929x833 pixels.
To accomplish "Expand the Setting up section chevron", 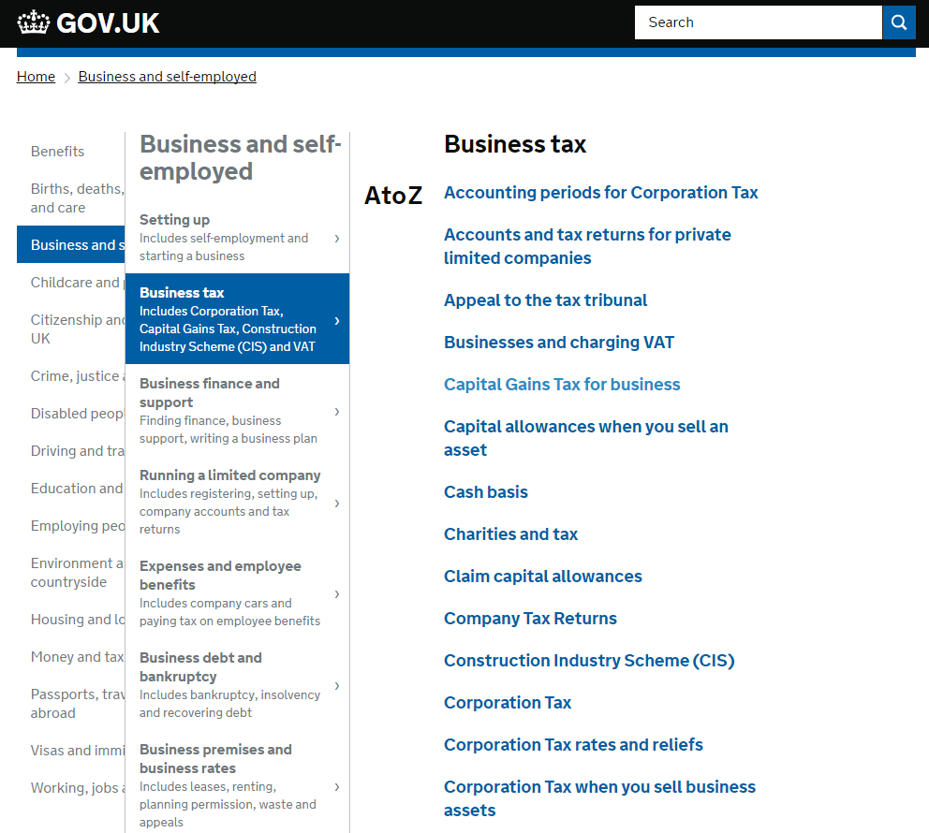I will (x=337, y=239).
